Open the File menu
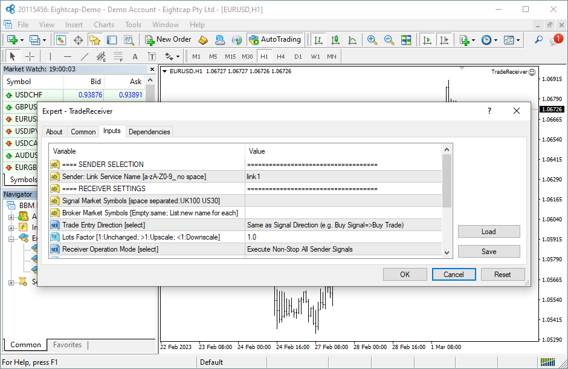Screen dimensions: 568x369 tap(23, 25)
